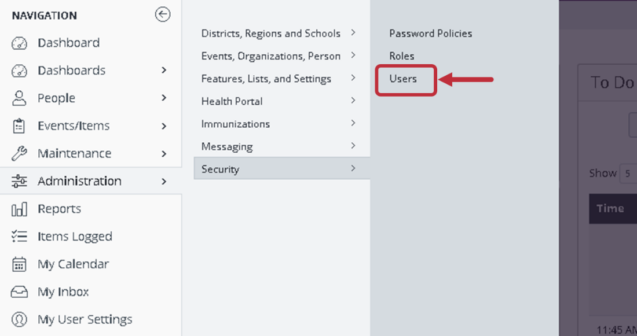Viewport: 637px width, 336px height.
Task: Click the Reports bar chart icon
Action: point(20,209)
